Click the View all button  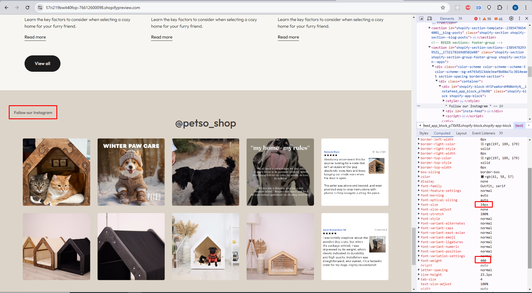(42, 64)
